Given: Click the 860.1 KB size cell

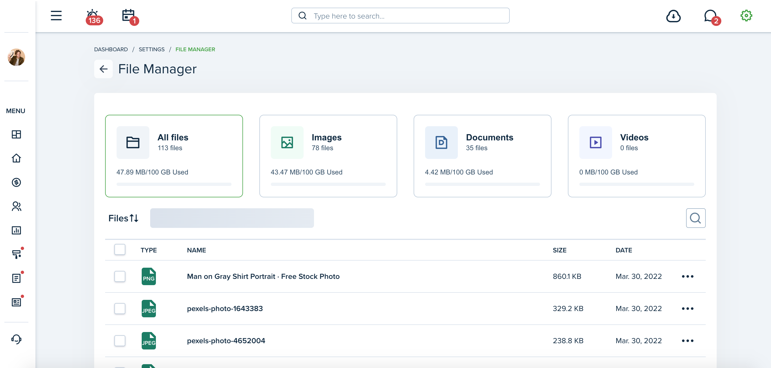Looking at the screenshot, I should click(x=567, y=276).
